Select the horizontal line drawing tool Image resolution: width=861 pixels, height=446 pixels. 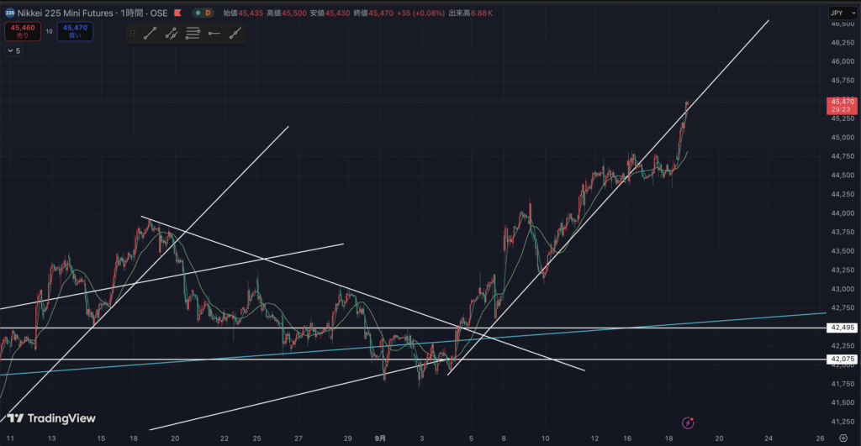pyautogui.click(x=214, y=34)
